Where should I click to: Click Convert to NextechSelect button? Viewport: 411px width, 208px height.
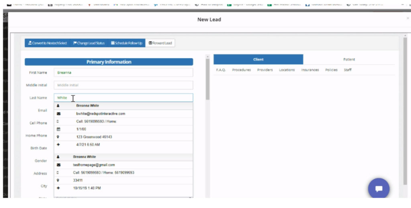(47, 43)
